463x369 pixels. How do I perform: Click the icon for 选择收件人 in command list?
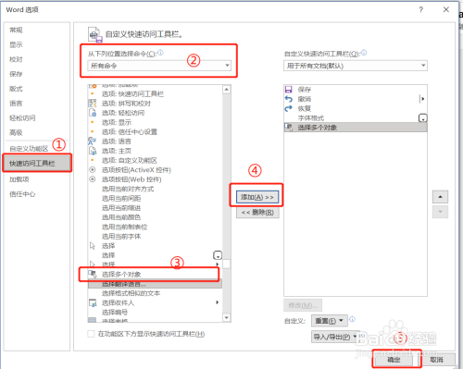tap(93, 302)
